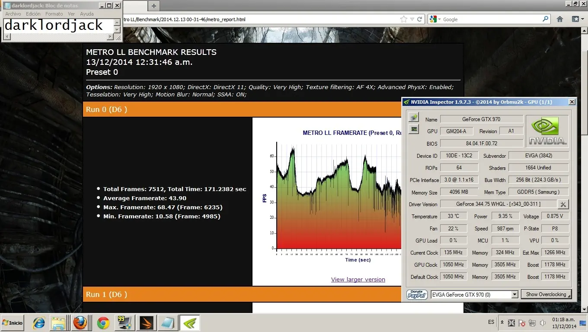Click the GeForce GTX 970 Name field
Viewport: 588px width, 332px height.
481,119
